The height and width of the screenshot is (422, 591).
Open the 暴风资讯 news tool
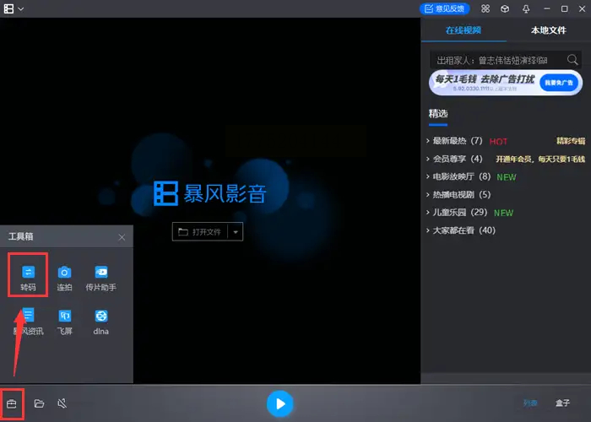(x=28, y=322)
